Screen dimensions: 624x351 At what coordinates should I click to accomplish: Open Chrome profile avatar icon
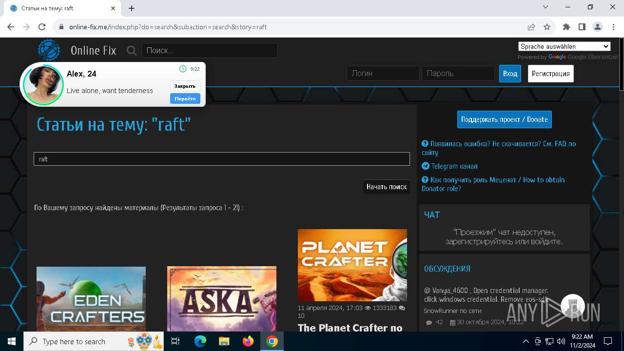coord(598,27)
